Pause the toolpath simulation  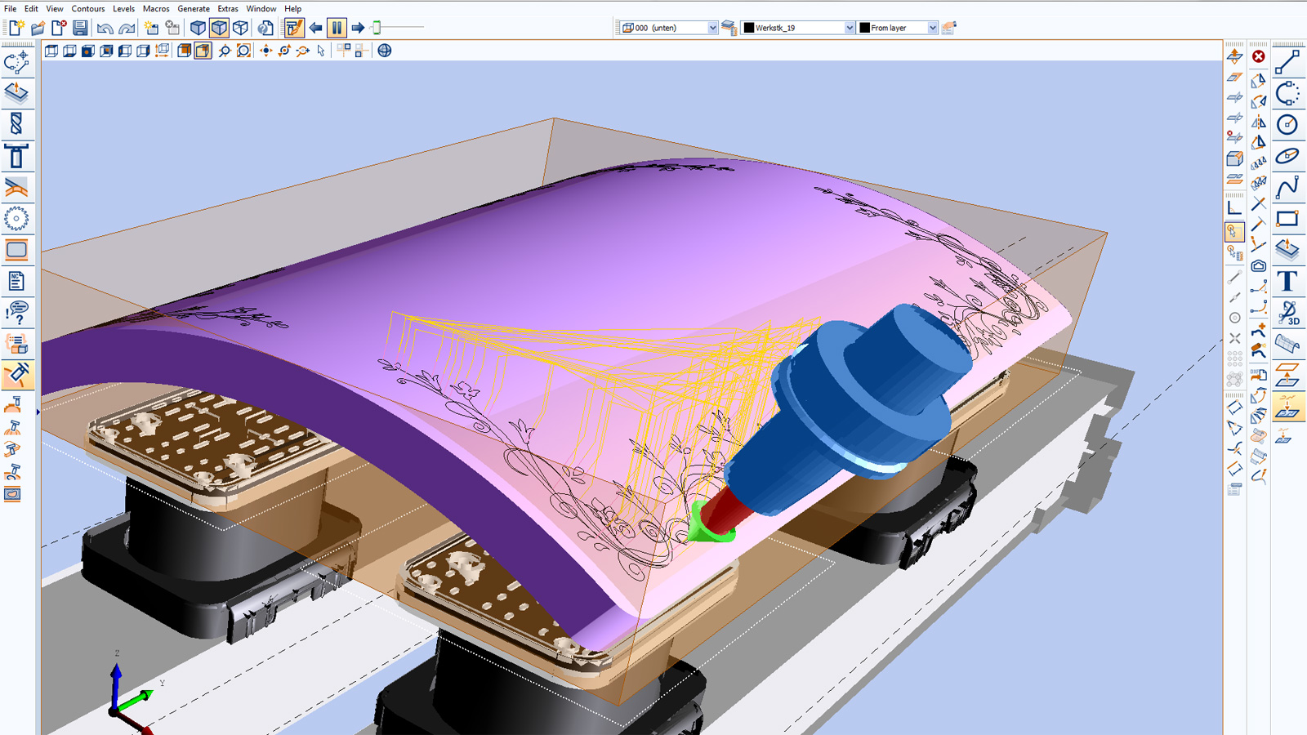[x=337, y=28]
